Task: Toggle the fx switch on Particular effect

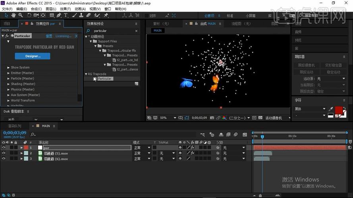Action: coord(7,36)
